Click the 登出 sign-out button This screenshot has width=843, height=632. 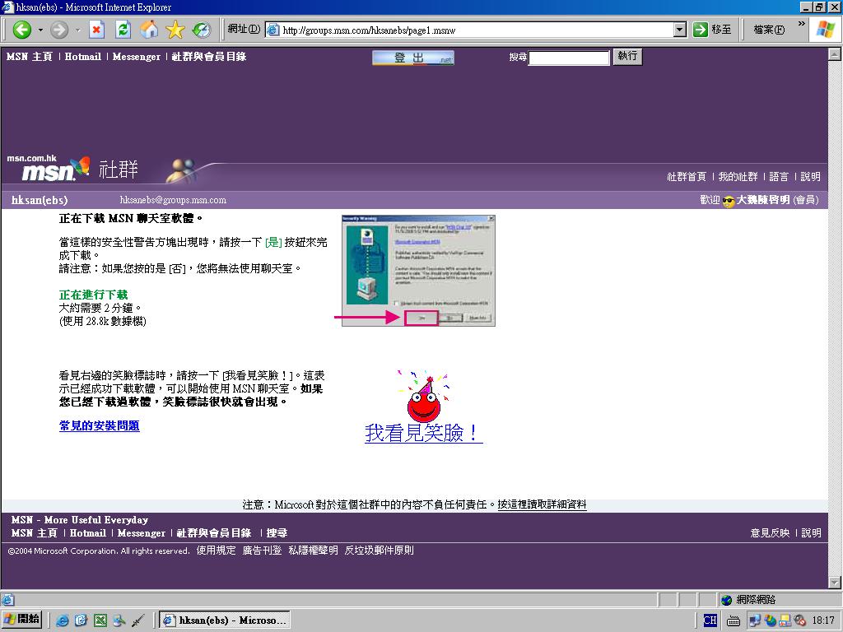[413, 58]
